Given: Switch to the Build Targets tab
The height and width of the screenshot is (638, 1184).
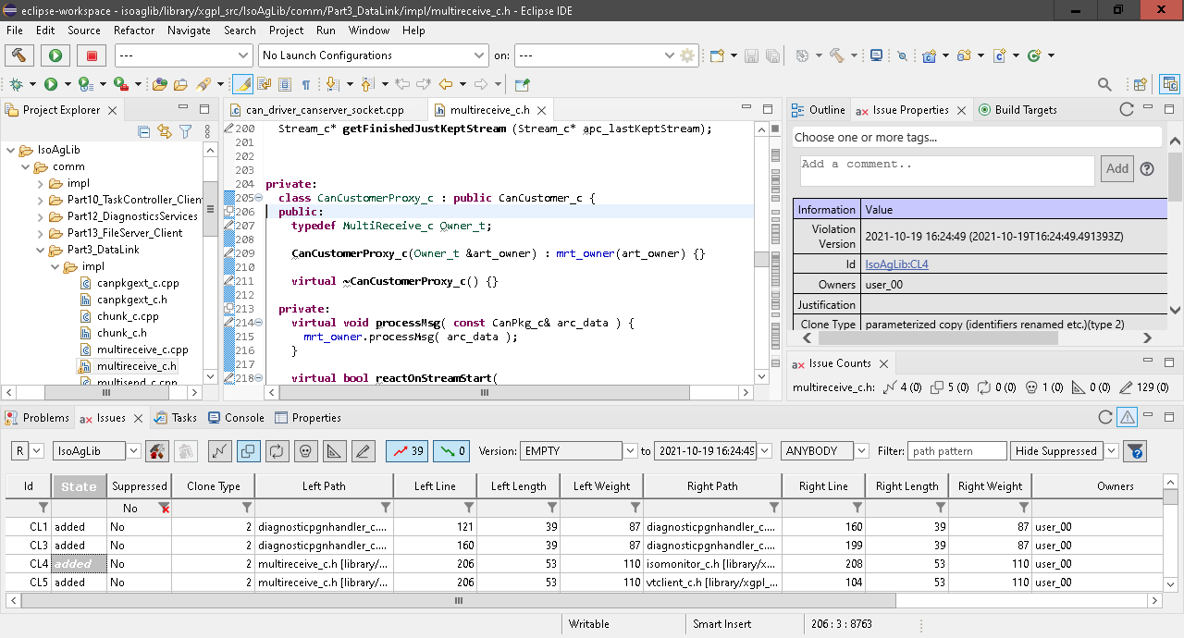Looking at the screenshot, I should coord(1017,109).
